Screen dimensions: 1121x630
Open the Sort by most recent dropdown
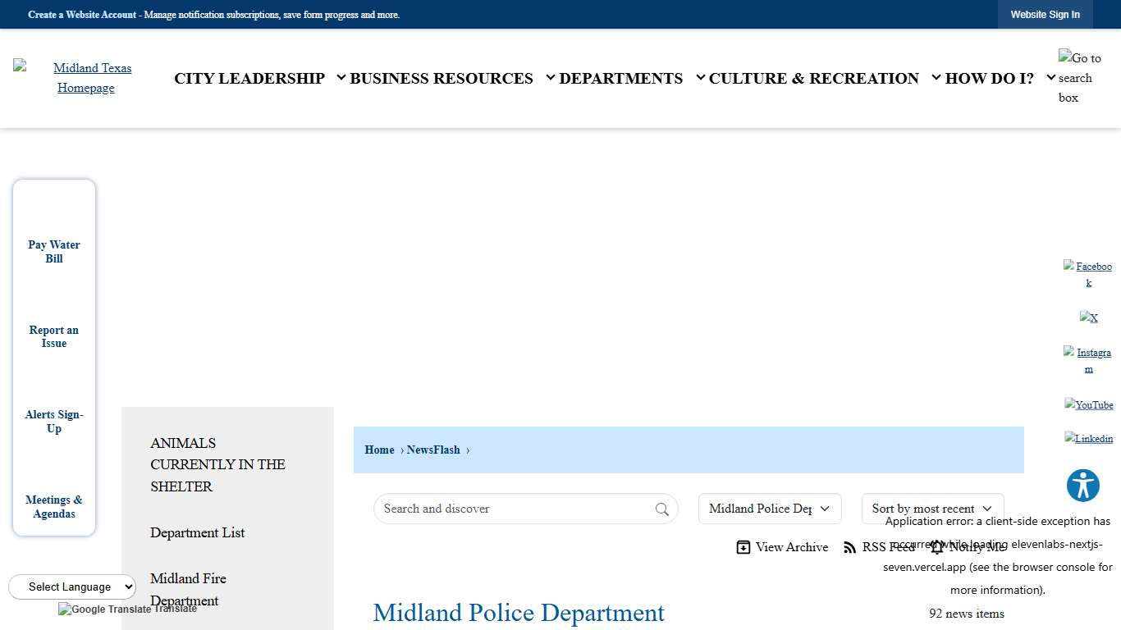[x=931, y=509]
